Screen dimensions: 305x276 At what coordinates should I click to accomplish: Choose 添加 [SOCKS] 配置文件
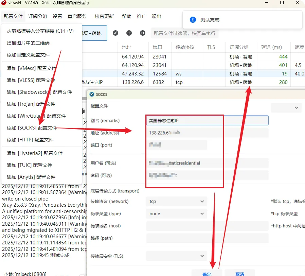(41, 128)
